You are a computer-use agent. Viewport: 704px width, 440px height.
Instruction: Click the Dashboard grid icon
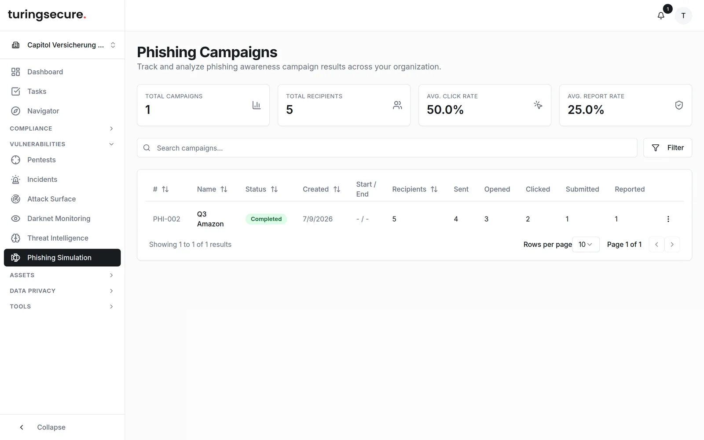16,72
